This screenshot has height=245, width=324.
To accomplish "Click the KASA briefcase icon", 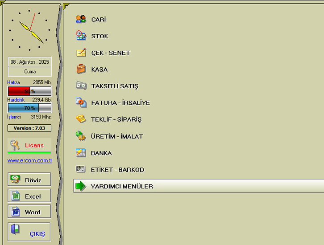I will click(x=81, y=69).
